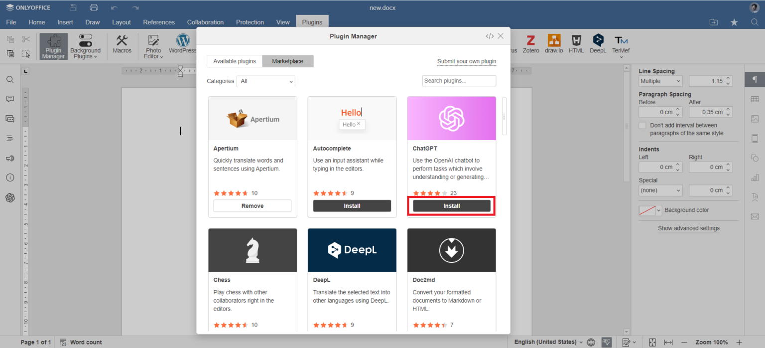Open the DeepL plugin from the toolbar

click(597, 45)
